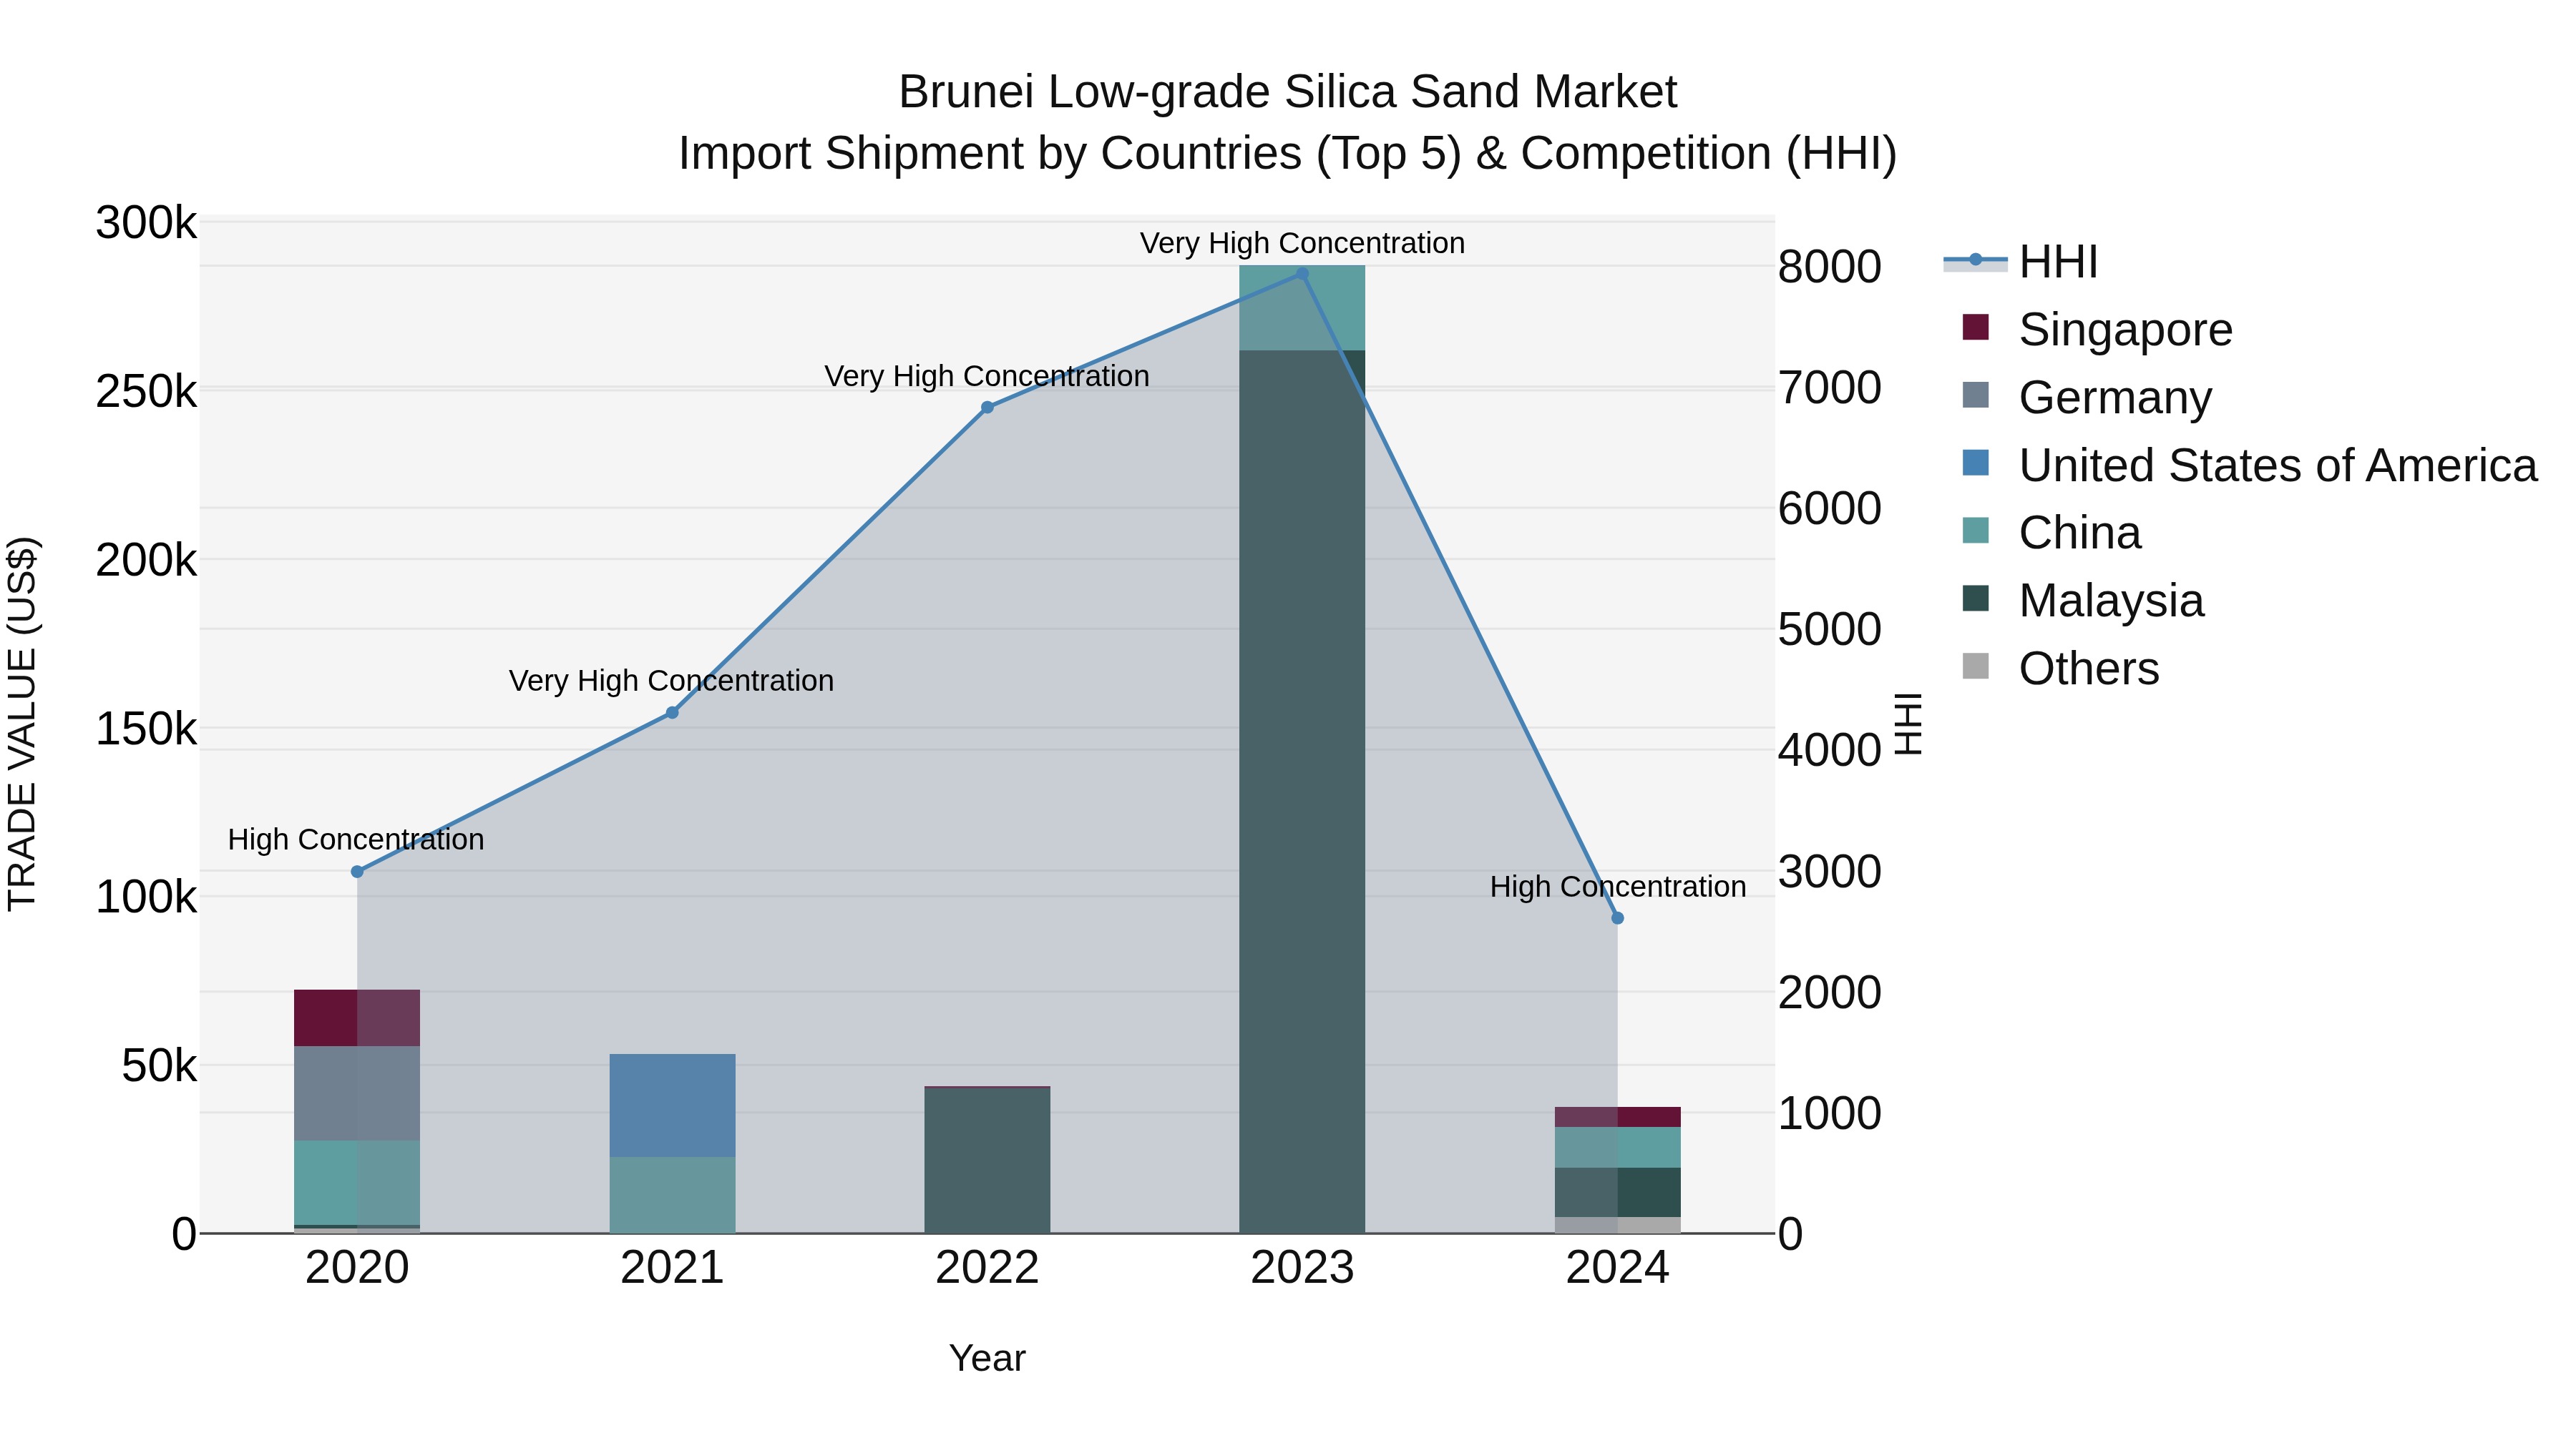Image resolution: width=2576 pixels, height=1448 pixels.
Task: Select the 2021 HHI data point
Action: click(672, 712)
